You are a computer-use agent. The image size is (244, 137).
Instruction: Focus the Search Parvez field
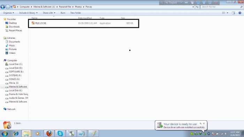tap(220, 7)
